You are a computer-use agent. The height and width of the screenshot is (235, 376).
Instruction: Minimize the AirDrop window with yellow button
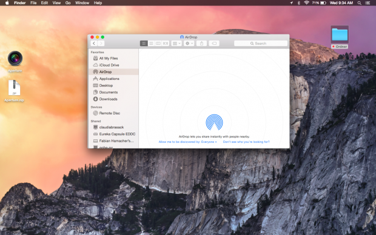tap(98, 37)
